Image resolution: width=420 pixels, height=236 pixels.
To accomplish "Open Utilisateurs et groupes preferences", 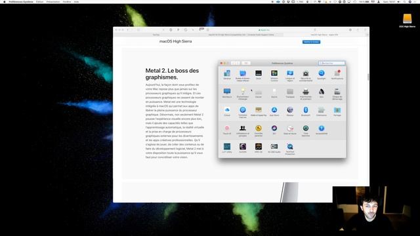I will pos(243,130).
